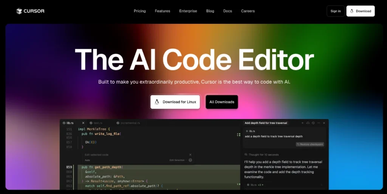The width and height of the screenshot is (387, 194).
Task: Click the cloud icon in chat header
Action: tap(308, 123)
